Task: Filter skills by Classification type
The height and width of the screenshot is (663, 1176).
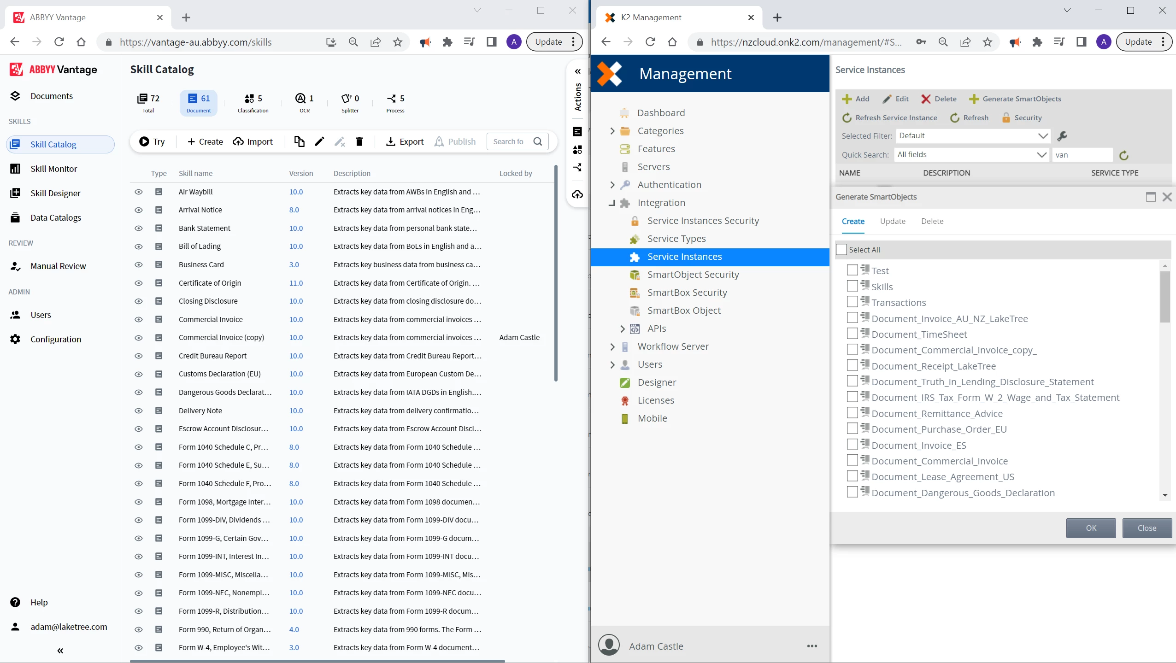Action: click(253, 103)
